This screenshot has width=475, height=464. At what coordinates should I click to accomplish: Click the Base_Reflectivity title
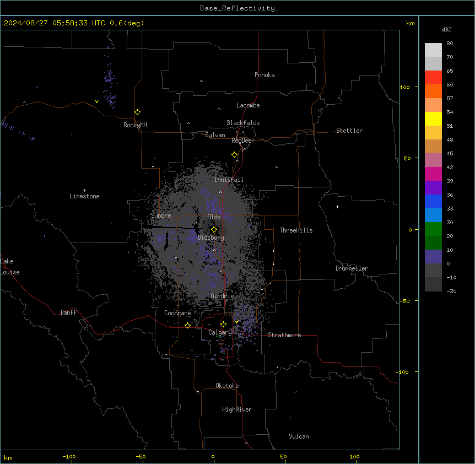[237, 8]
